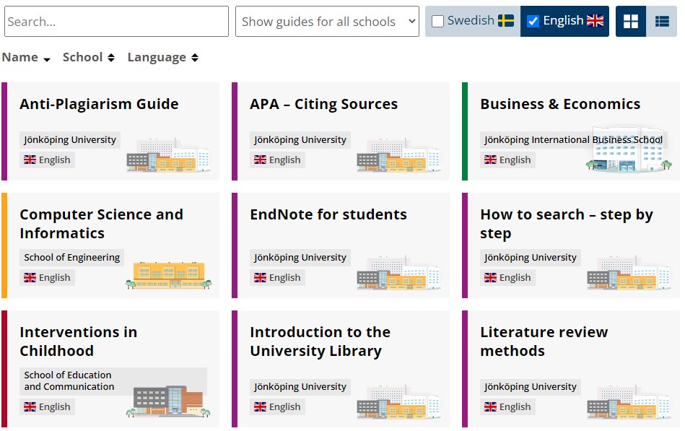Switch to list view layout

(663, 21)
